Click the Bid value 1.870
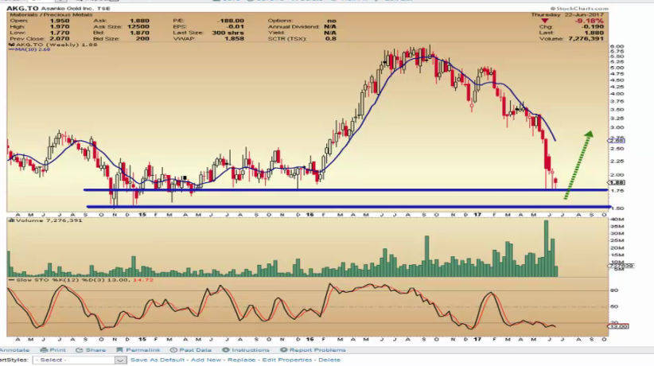The width and height of the screenshot is (654, 366). pos(139,33)
